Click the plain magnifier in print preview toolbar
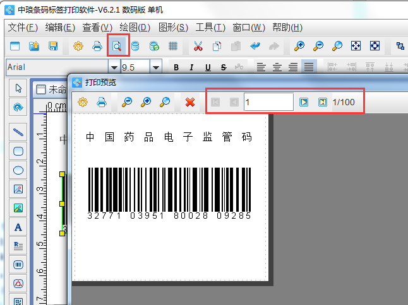Image resolution: width=408 pixels, height=305 pixels. point(165,102)
